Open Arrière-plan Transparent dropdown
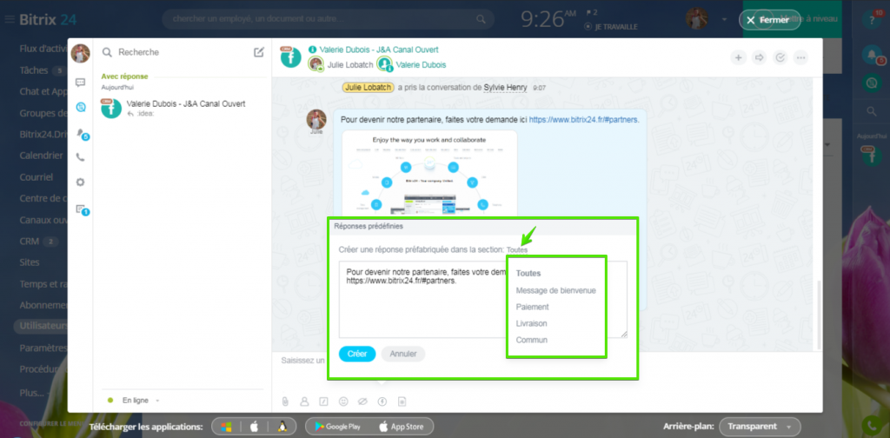Image resolution: width=890 pixels, height=438 pixels. click(760, 427)
